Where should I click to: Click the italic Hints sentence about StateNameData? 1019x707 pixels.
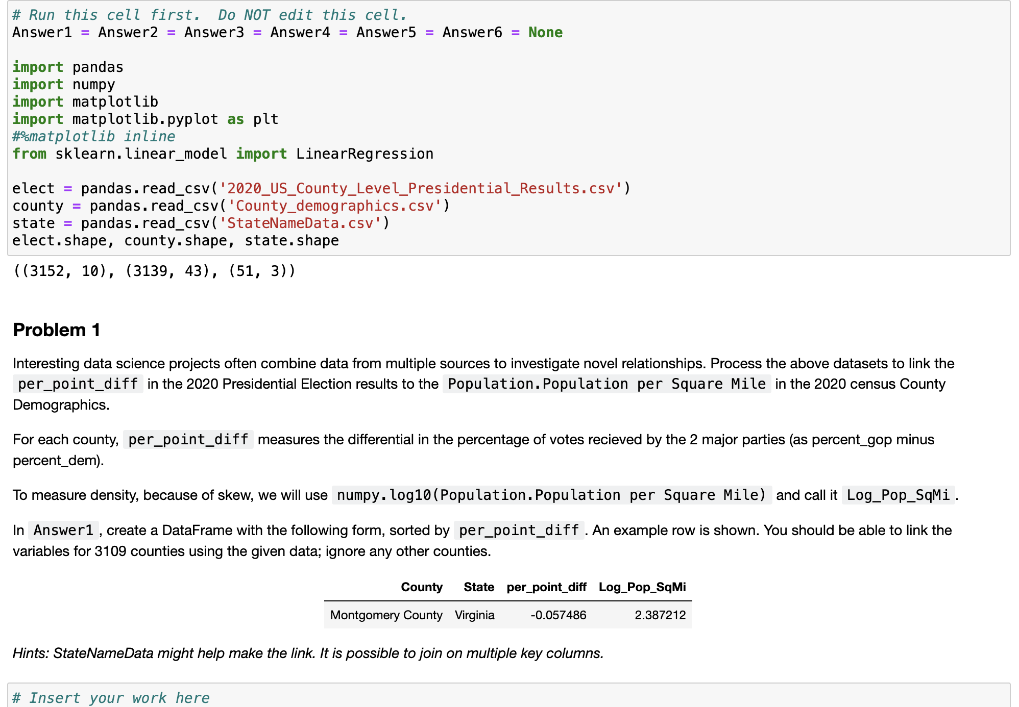[x=308, y=653]
